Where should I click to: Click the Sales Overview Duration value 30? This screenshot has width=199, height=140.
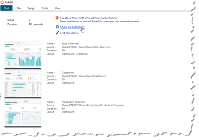63,50
